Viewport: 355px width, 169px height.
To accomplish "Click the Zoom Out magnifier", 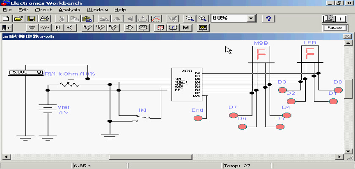I will [x=189, y=19].
